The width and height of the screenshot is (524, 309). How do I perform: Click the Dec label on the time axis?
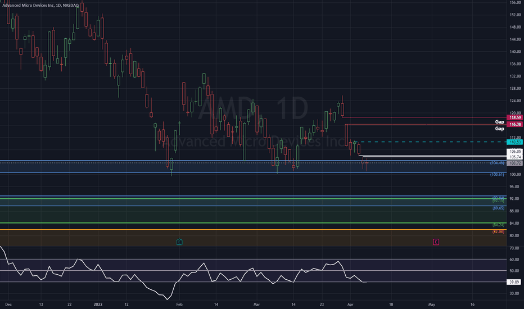click(8, 305)
